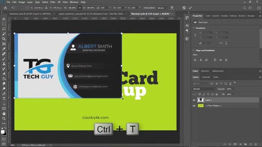Toggle lock transparent pixels
Image resolution: width=262 pixels, height=147 pixels.
200,94
